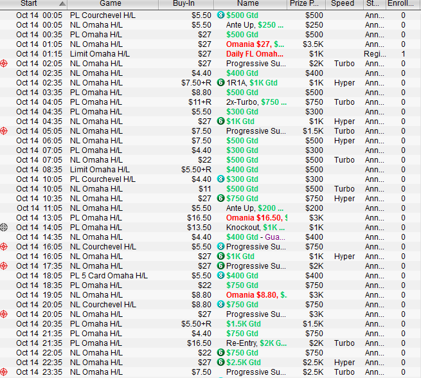Screen dimensions: 421x378
Task: Click the 'PL 5 Card Omaha H/L' game cell
Action: pos(109,275)
